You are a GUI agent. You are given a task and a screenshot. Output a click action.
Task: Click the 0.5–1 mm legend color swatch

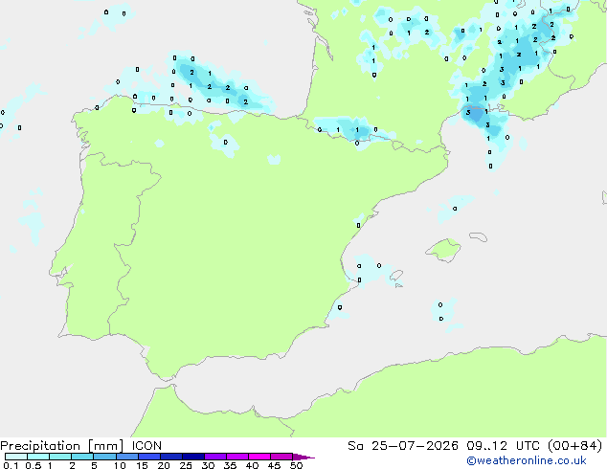38,457
